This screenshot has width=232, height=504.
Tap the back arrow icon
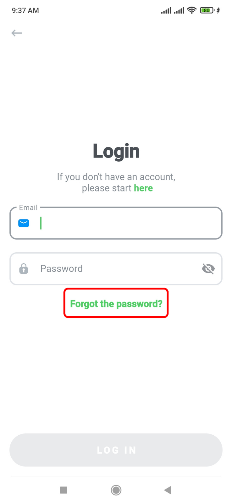[17, 33]
